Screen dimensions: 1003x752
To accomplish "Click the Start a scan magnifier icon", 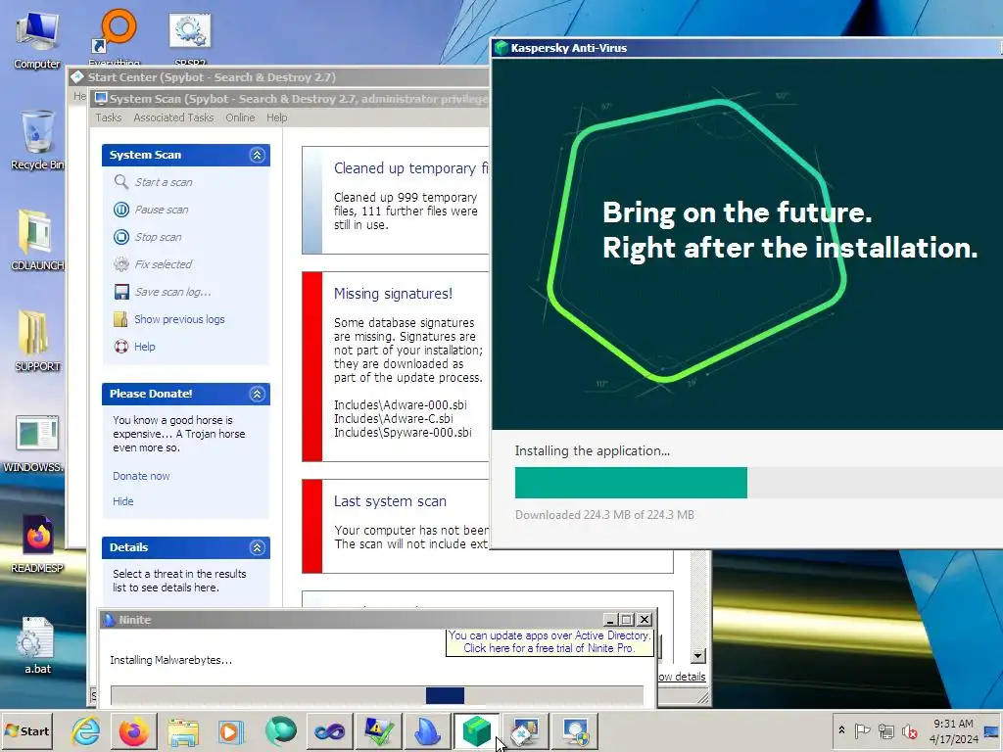I will click(120, 181).
